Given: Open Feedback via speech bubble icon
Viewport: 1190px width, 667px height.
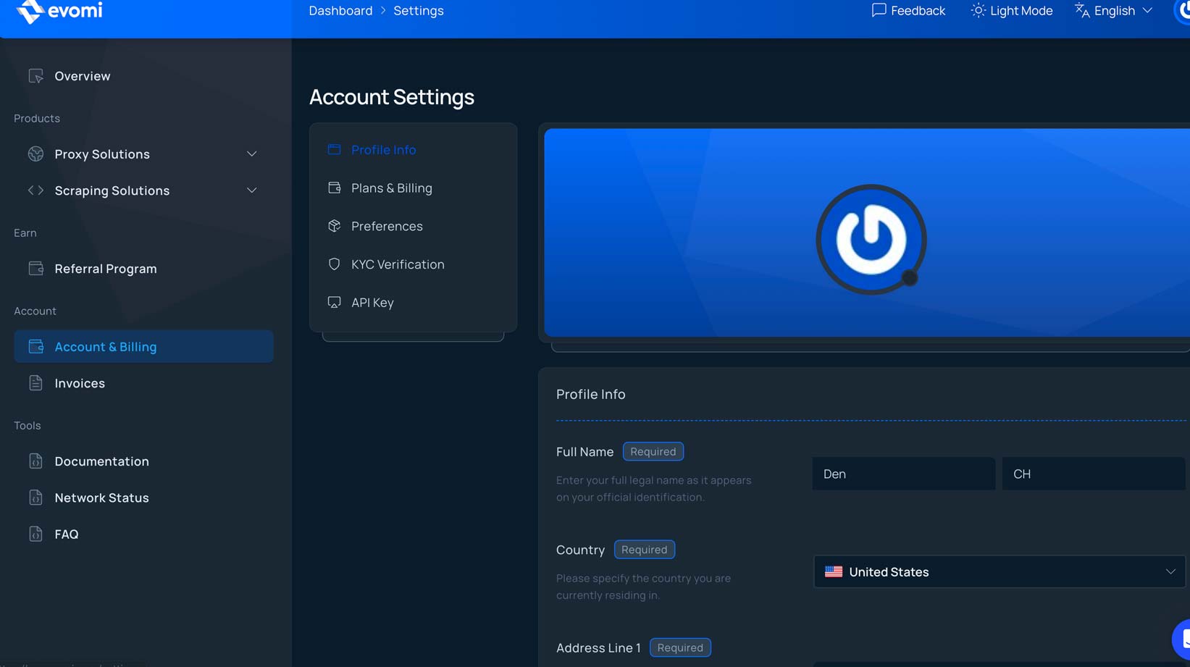Looking at the screenshot, I should (x=879, y=10).
